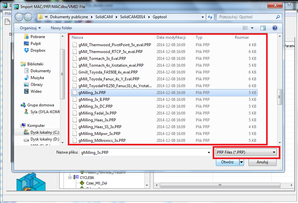This screenshot has height=203, width=298.
Task: Click the Nazwa pliku filename input field
Action: click(x=144, y=153)
